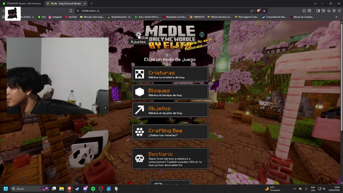Open the Ajustes settings gear icon
This screenshot has height=193, width=343.
138,35
